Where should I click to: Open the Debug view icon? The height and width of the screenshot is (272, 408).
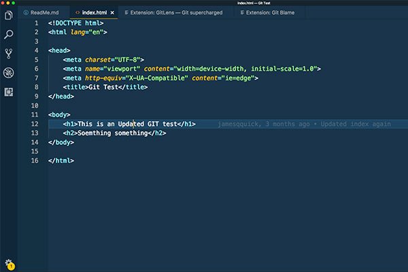tap(9, 73)
